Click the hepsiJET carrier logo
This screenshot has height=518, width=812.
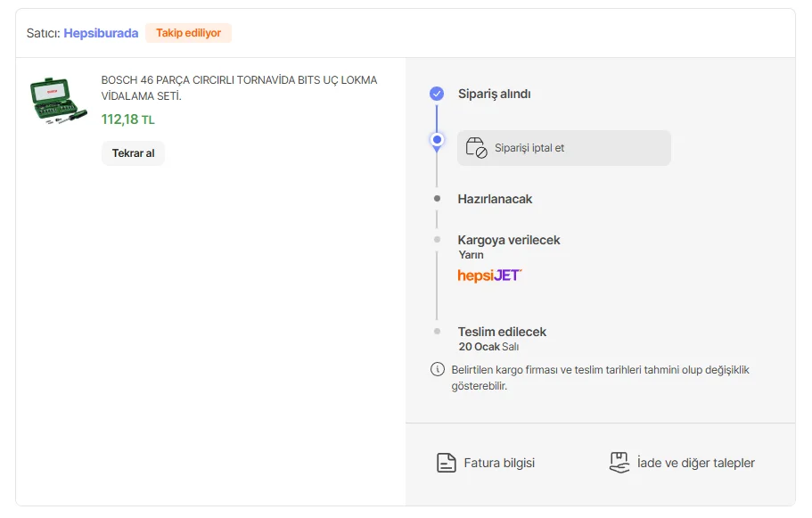[x=489, y=275]
